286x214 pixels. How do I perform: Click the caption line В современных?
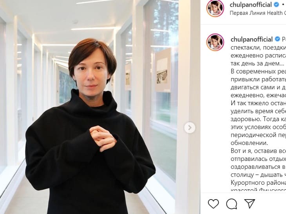pos(258,71)
